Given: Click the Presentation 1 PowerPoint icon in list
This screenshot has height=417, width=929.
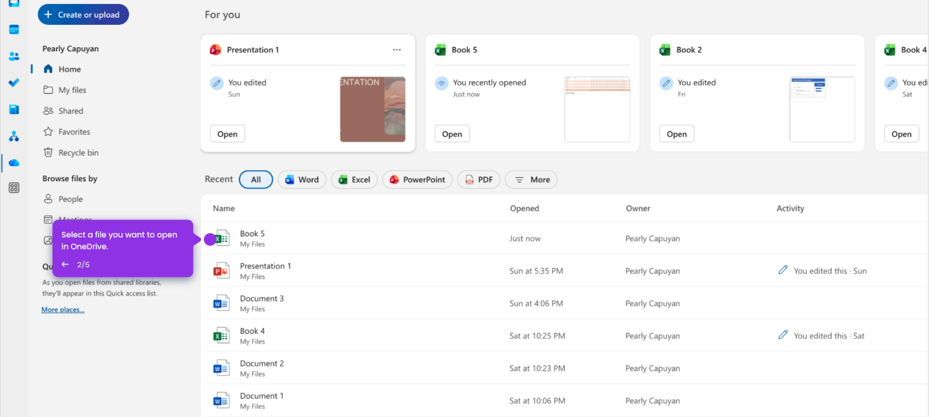Looking at the screenshot, I should pos(221,271).
